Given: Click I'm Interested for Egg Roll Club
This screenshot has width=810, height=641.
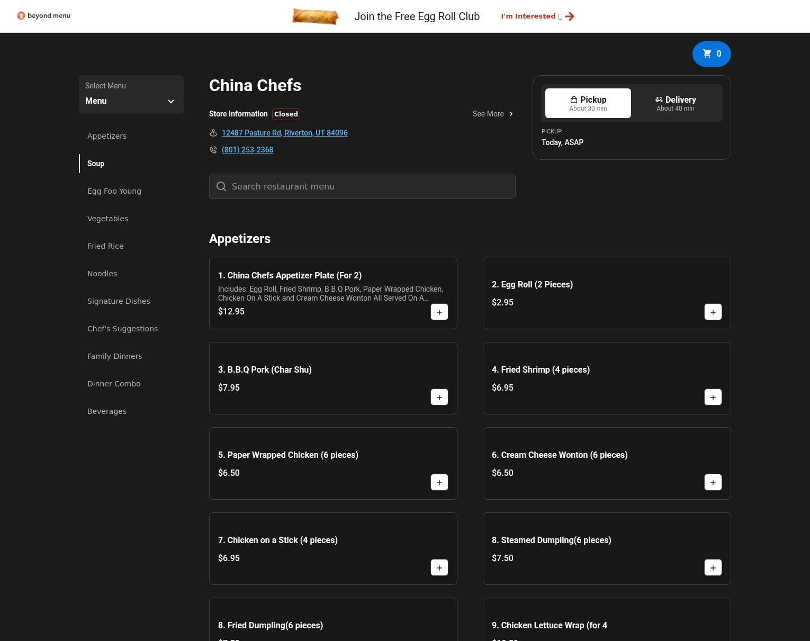Looking at the screenshot, I should (x=537, y=16).
